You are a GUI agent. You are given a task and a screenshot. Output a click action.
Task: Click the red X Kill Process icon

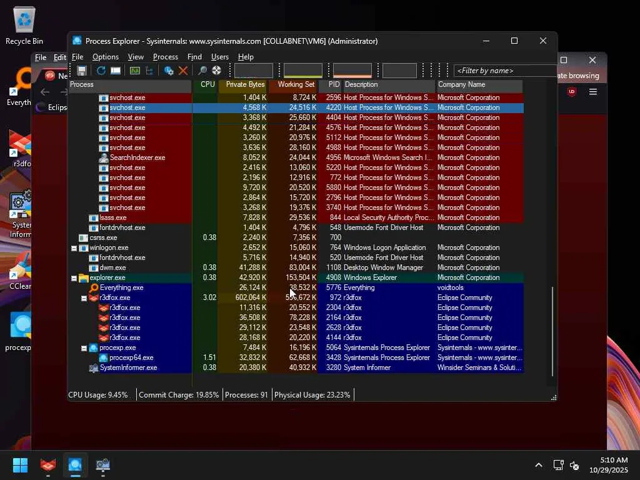point(183,71)
